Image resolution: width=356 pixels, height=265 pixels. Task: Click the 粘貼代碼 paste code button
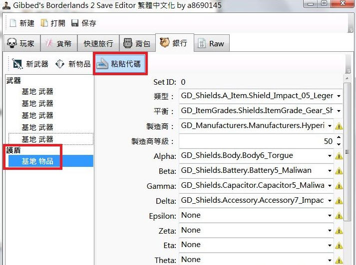(120, 64)
